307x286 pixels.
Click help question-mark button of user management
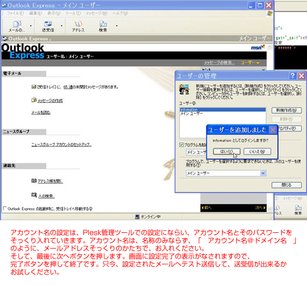pos(293,76)
